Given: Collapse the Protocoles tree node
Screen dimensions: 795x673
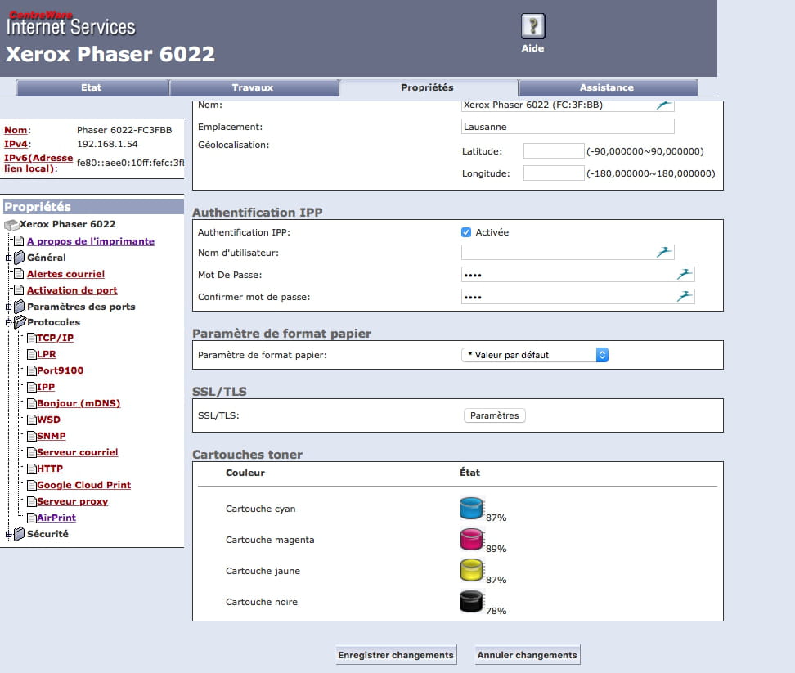Looking at the screenshot, I should (x=8, y=322).
